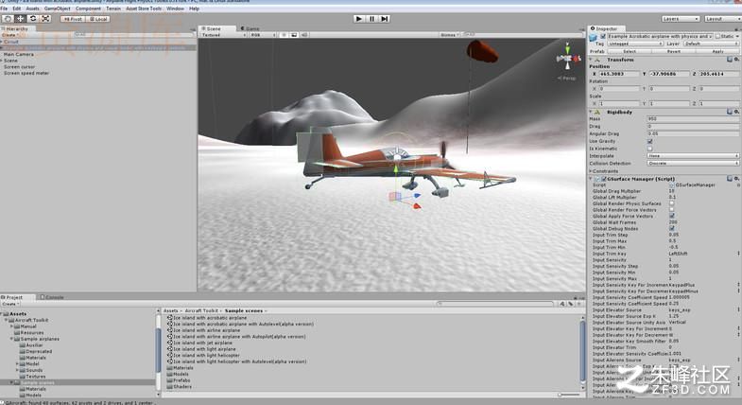
Task: Uncheck Use Gravity on Rigidbody
Action: 649,141
